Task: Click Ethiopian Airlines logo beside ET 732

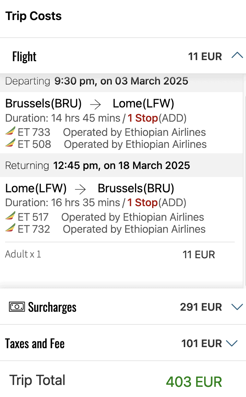Action: (x=10, y=229)
